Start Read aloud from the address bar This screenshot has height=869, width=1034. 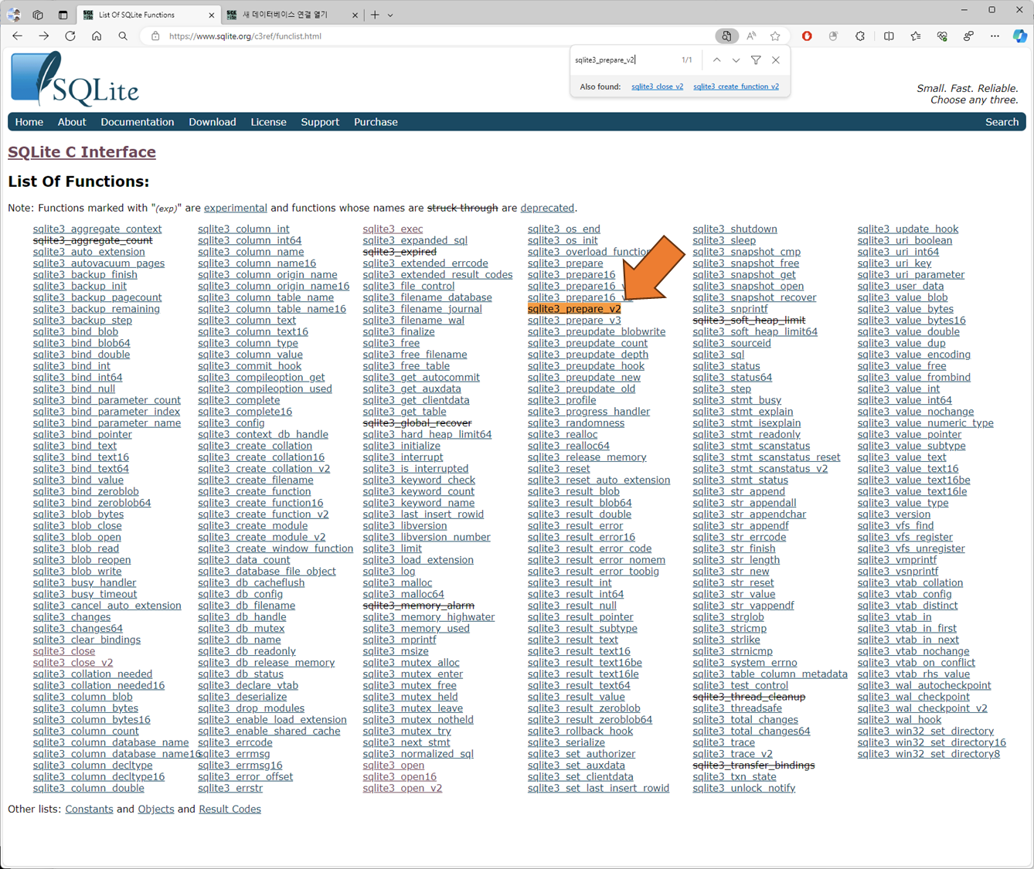[751, 36]
